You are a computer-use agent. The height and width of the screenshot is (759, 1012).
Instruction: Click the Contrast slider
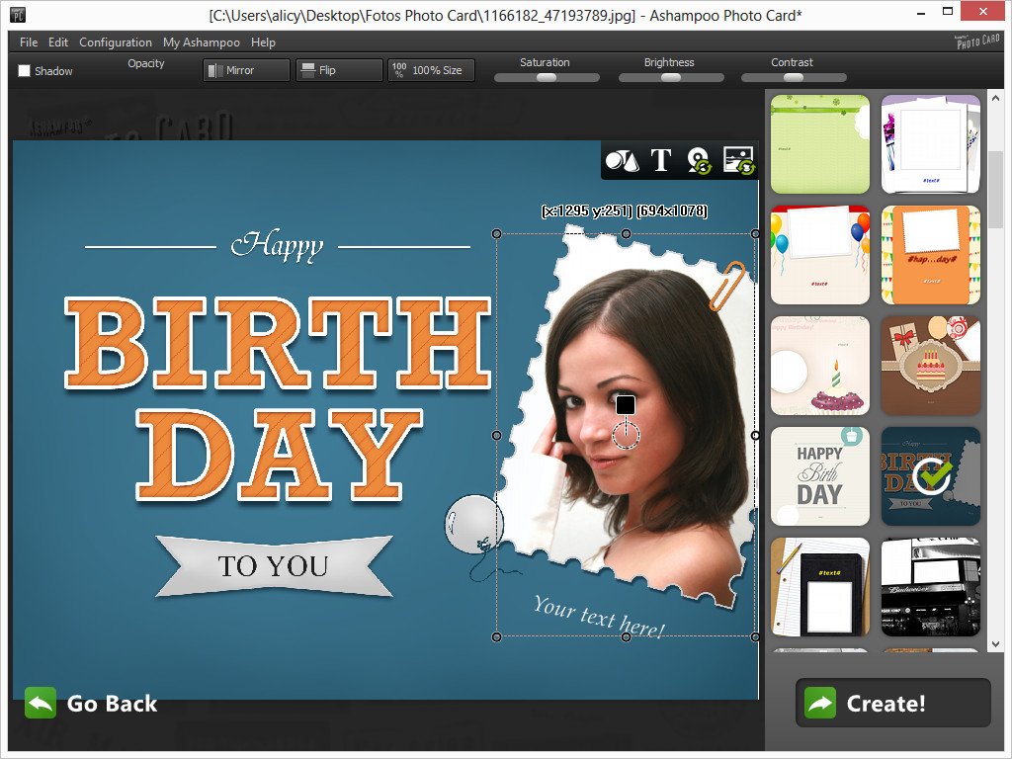click(793, 77)
